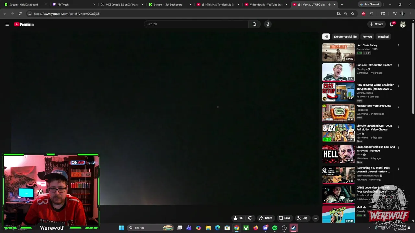Open Windows Start menu
The height and width of the screenshot is (233, 415).
(122, 228)
